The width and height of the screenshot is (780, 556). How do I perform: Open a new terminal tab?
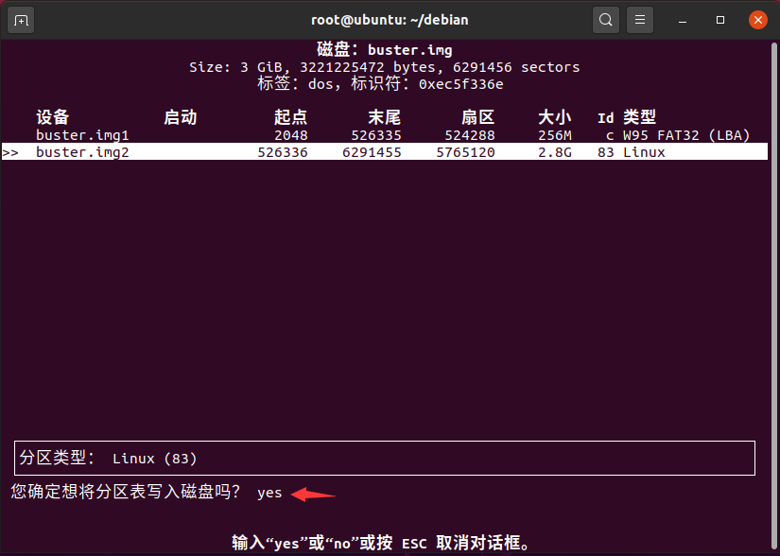click(x=21, y=20)
